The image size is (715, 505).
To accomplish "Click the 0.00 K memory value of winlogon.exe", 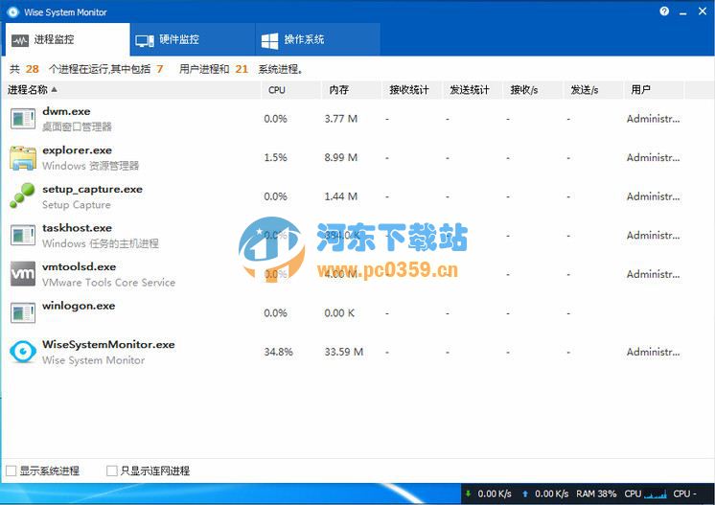I will click(339, 313).
